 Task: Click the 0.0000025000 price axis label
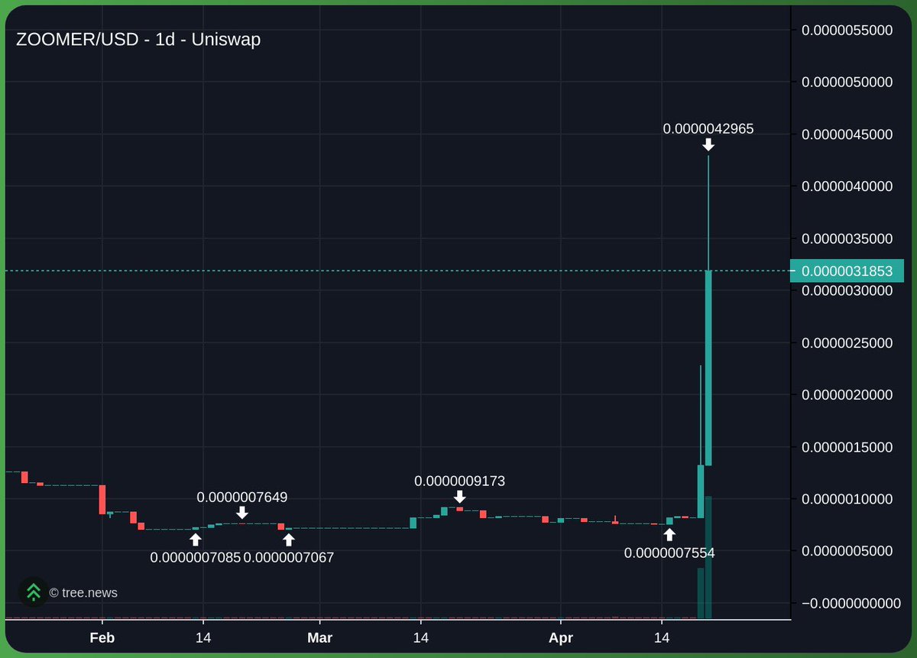click(x=847, y=342)
